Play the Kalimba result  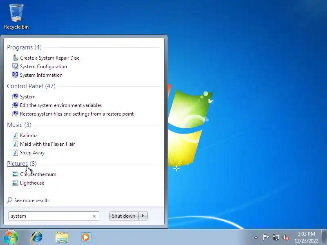pyautogui.click(x=29, y=135)
